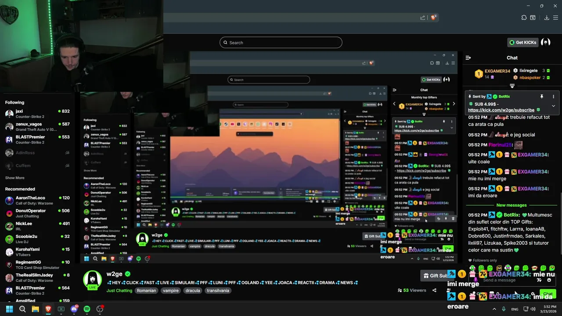Open the volume tray icon
The image size is (562, 316).
pyautogui.click(x=533, y=309)
